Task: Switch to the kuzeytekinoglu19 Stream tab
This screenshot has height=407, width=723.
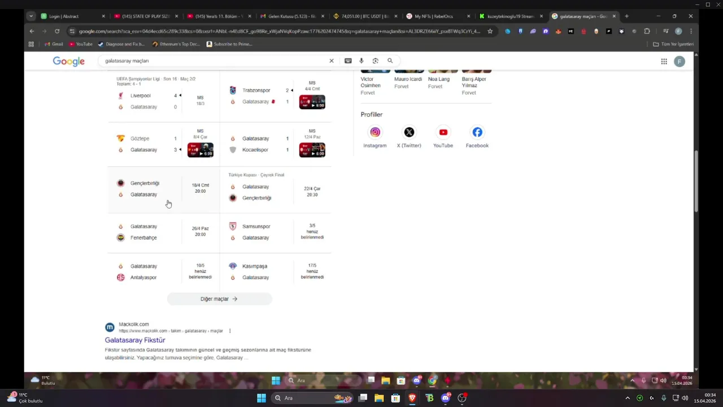Action: (511, 16)
